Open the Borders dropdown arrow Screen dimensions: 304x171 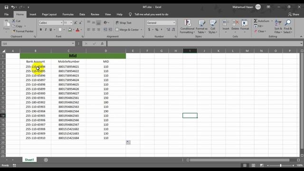(x=64, y=29)
